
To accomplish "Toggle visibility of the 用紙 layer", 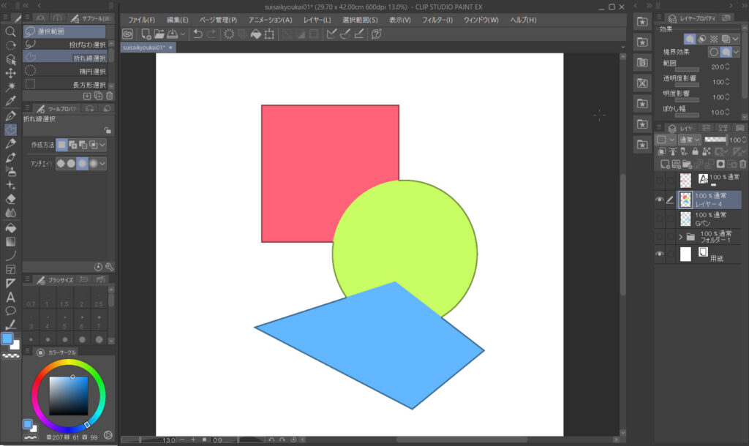I will 659,254.
